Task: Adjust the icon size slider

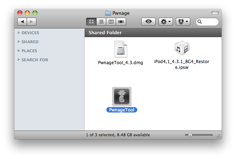Action: pos(190,135)
